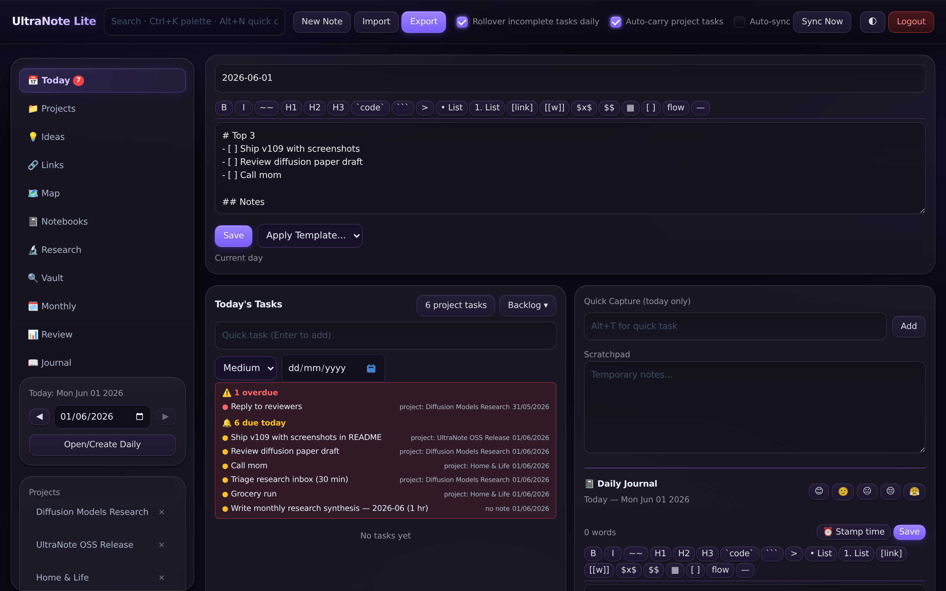Focus the Quick task input
This screenshot has width=946, height=591.
coord(385,335)
